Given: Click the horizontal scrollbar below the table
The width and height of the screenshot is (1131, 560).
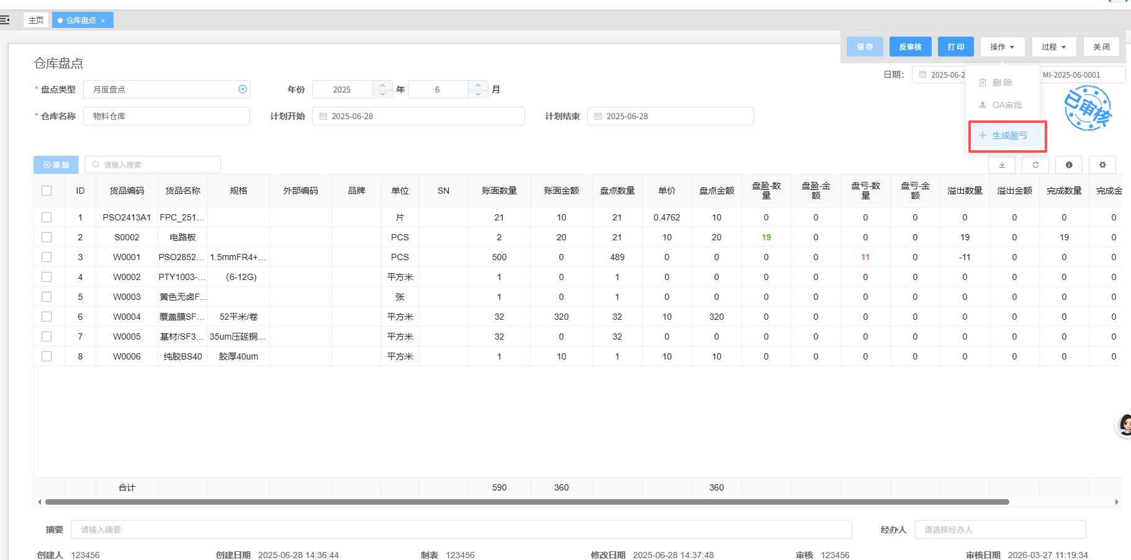Looking at the screenshot, I should [x=526, y=502].
